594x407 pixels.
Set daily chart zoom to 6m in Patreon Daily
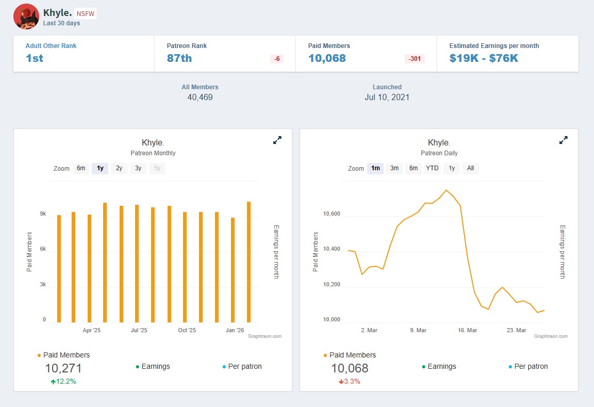pos(414,168)
